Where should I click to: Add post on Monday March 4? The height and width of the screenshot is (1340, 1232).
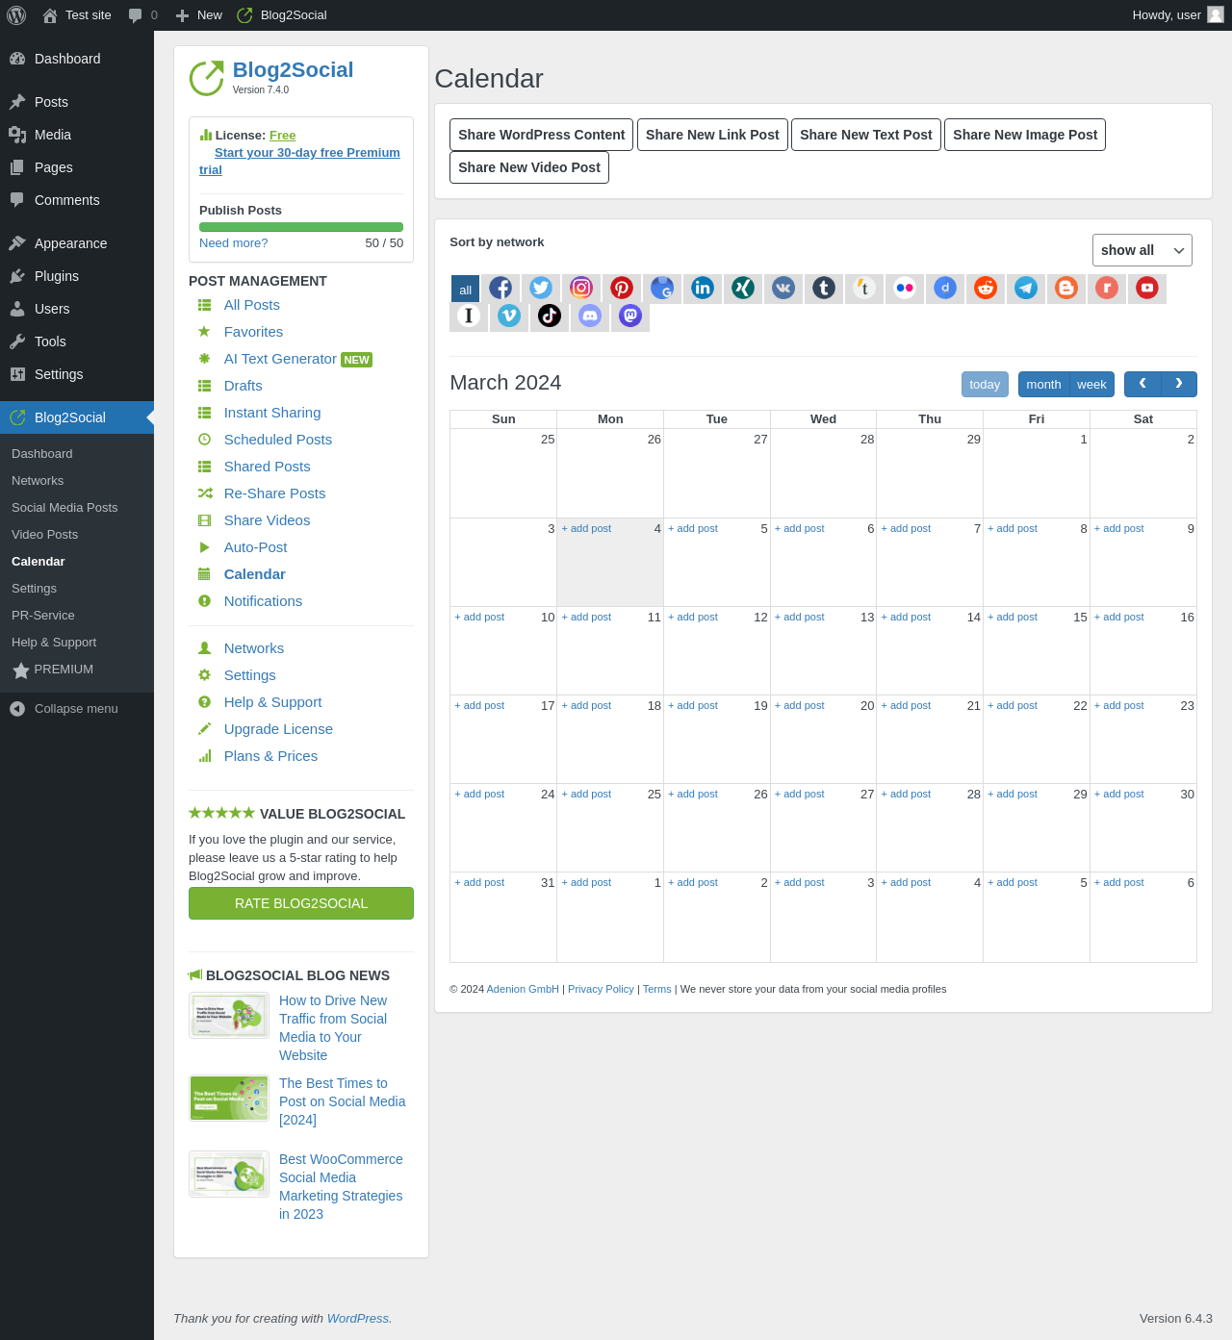(586, 528)
